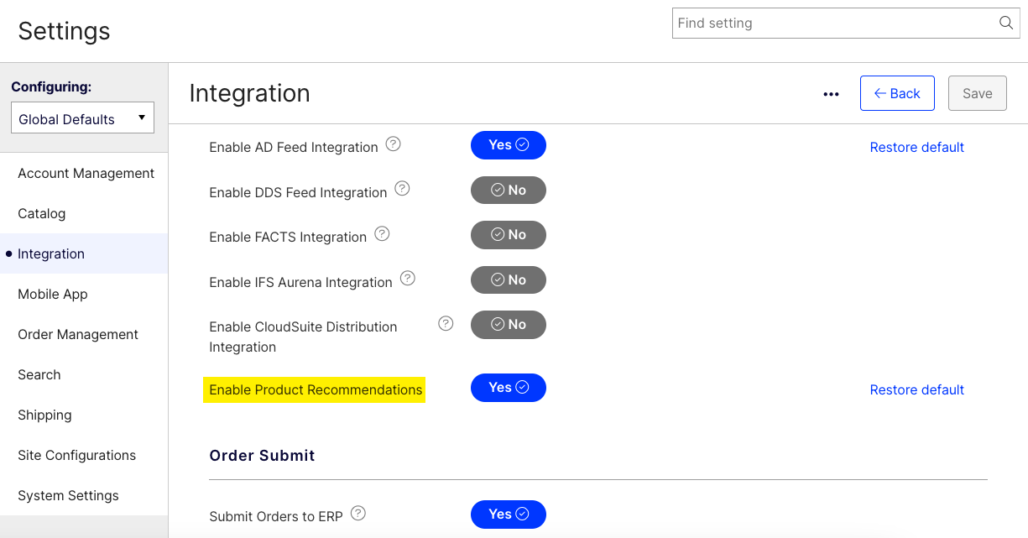Open the Catalog settings section
Viewport: 1028px width, 538px height.
42,213
